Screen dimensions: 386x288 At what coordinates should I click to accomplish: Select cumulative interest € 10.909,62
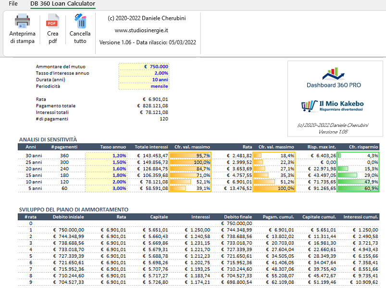pos(364,282)
